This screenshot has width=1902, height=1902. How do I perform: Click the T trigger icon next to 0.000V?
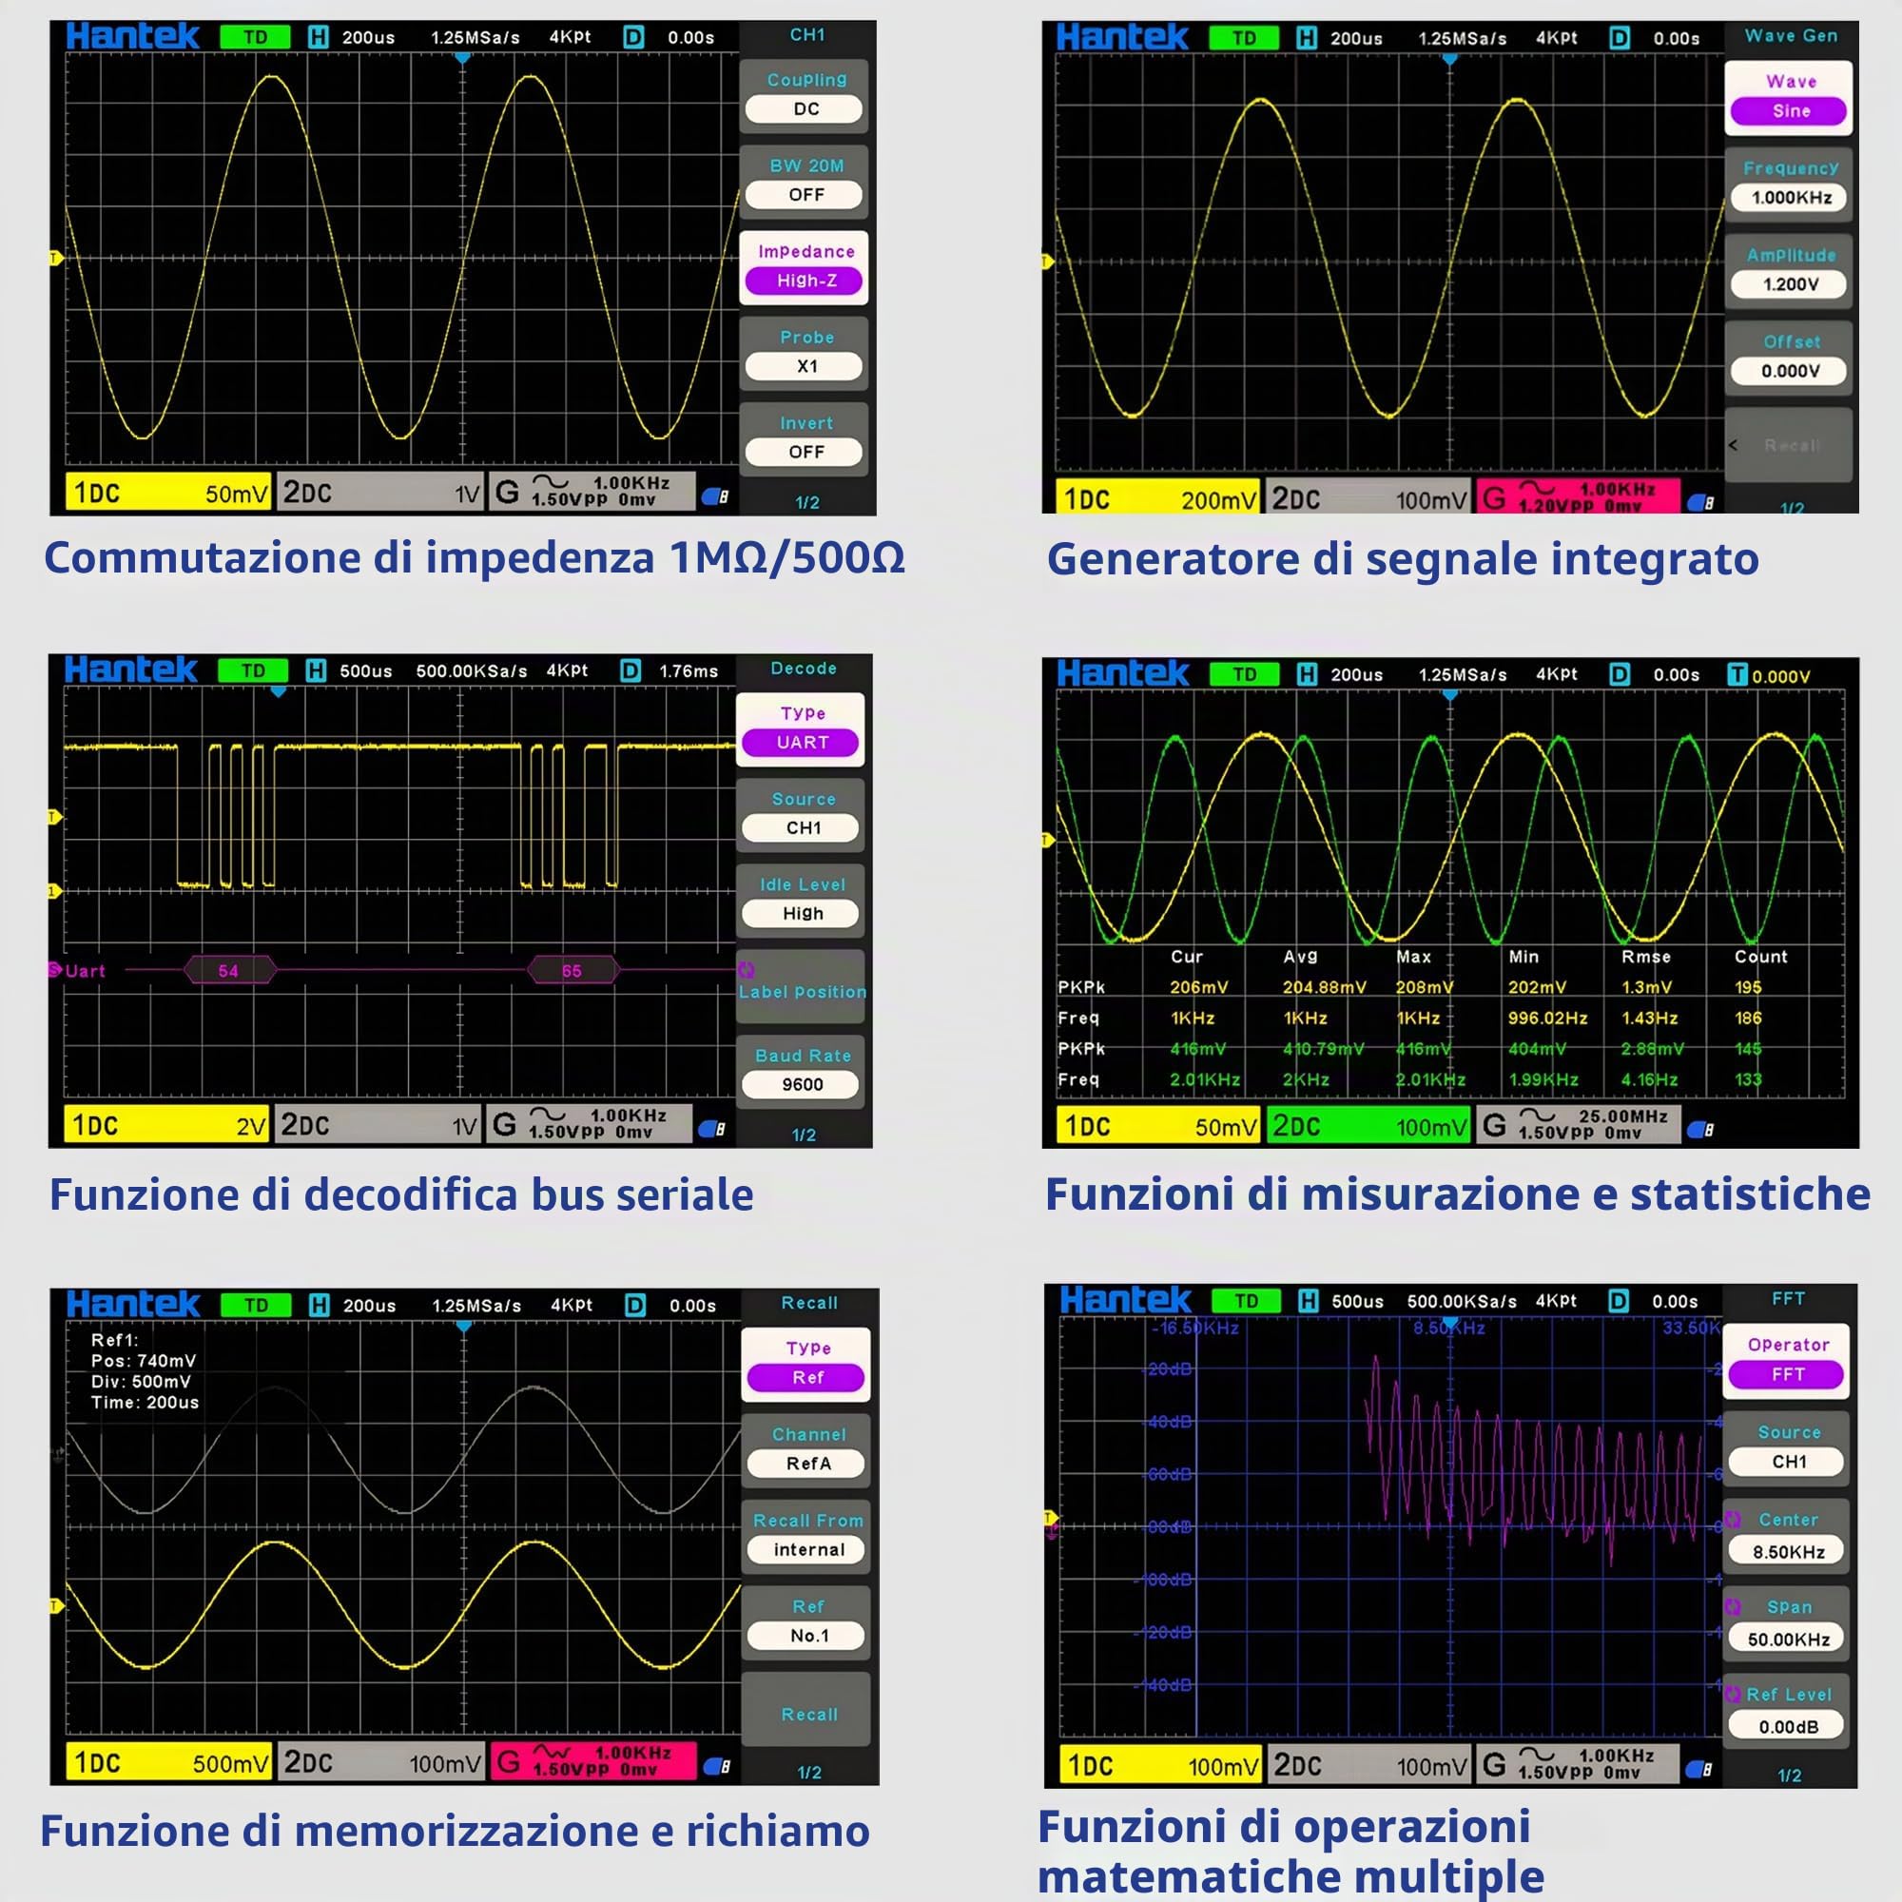[1737, 675]
